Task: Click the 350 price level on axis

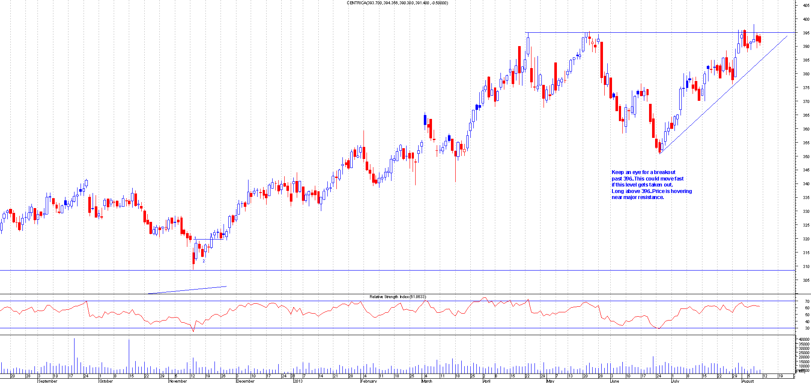Action: point(805,157)
